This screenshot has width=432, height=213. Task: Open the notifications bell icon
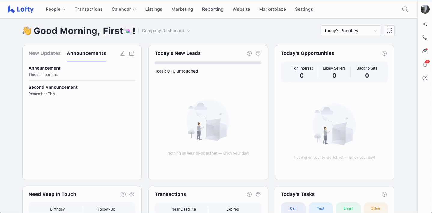[x=425, y=64]
